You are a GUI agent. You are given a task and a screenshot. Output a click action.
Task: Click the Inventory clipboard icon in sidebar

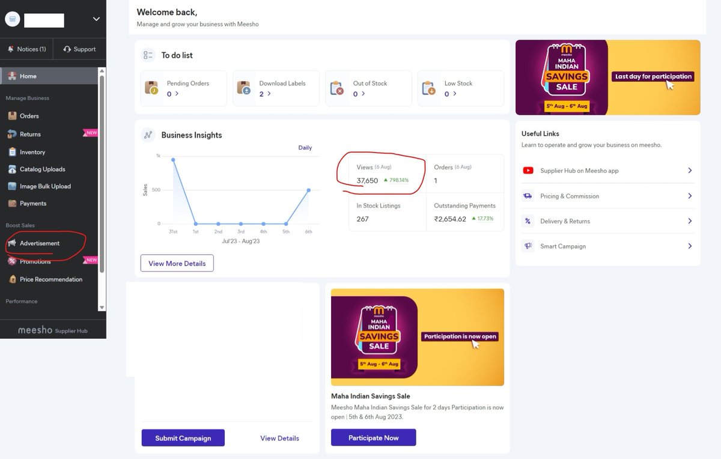tap(12, 152)
